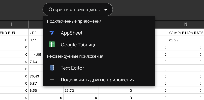Click the blue Text Editor icon
The width and height of the screenshot is (204, 100).
click(52, 68)
